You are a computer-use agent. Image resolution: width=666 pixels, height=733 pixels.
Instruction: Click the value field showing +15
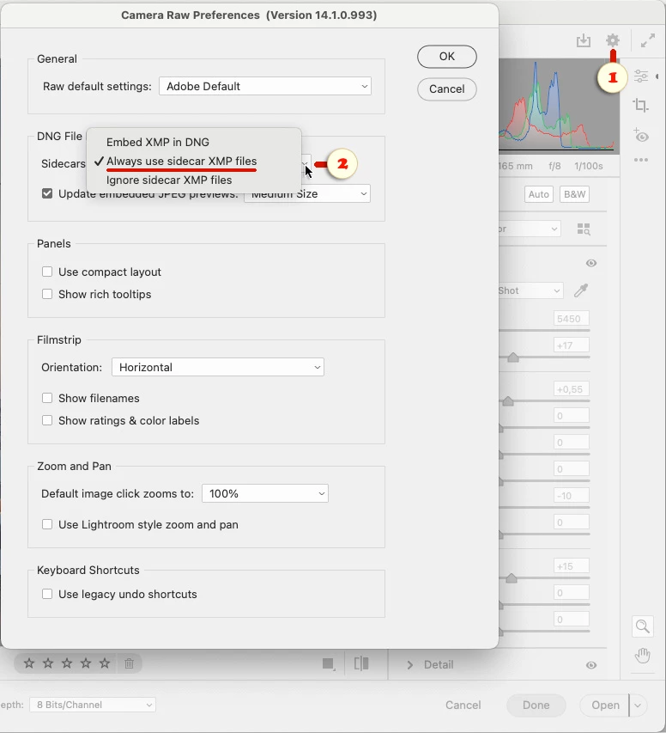click(572, 566)
